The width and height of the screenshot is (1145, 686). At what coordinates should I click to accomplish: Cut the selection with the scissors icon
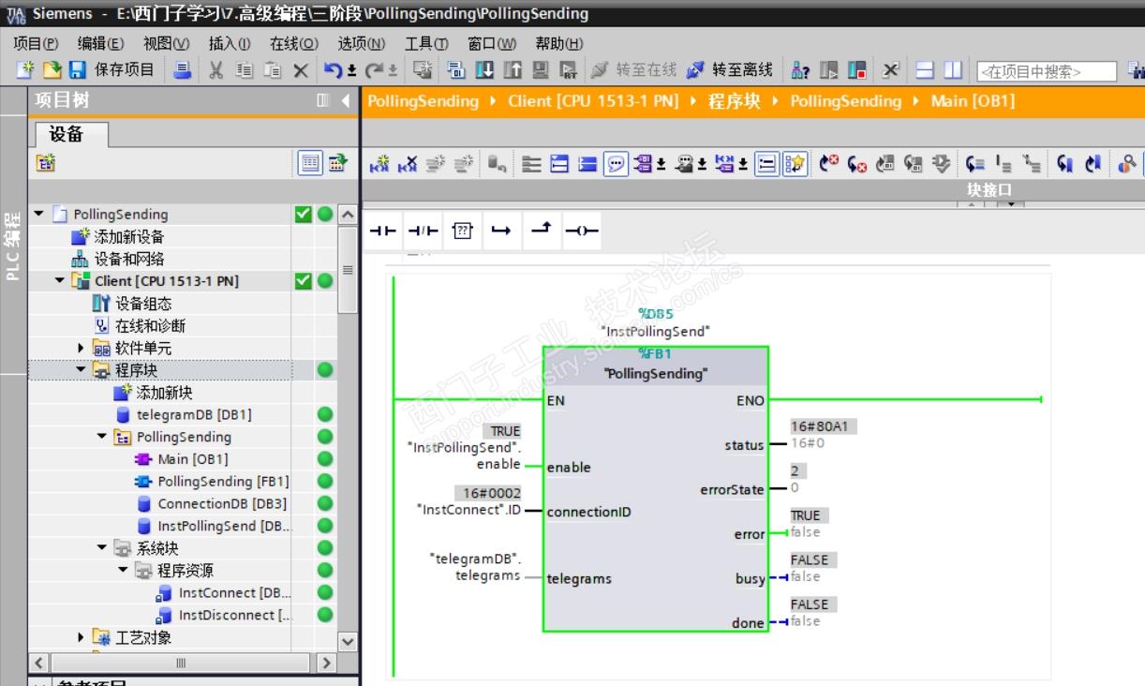[216, 69]
